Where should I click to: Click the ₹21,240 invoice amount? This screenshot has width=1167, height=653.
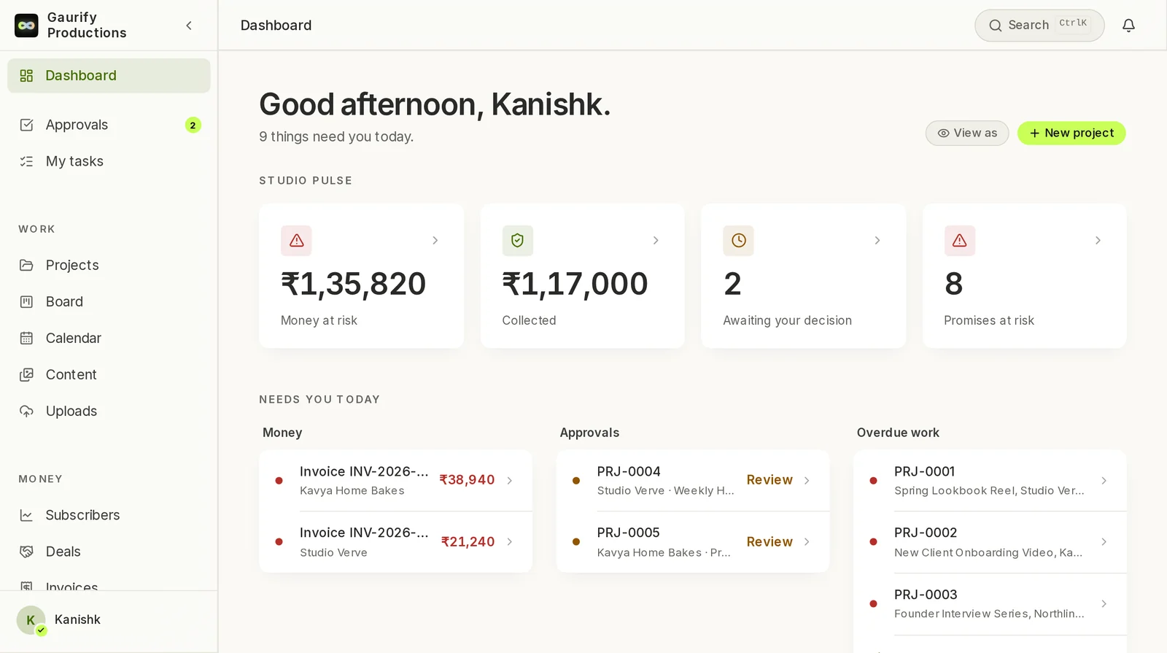pyautogui.click(x=468, y=541)
